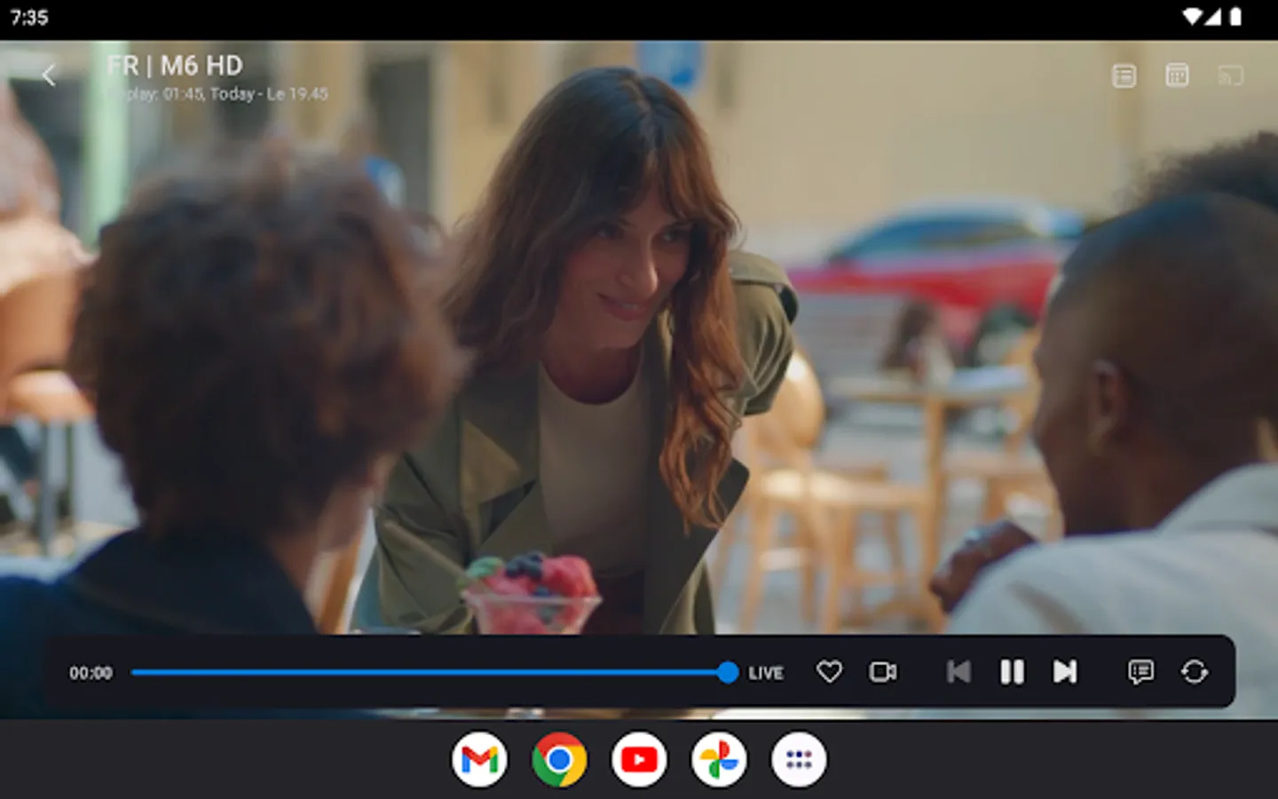The width and height of the screenshot is (1278, 799).
Task: Click the 7:35 clock in status bar
Action: point(29,18)
